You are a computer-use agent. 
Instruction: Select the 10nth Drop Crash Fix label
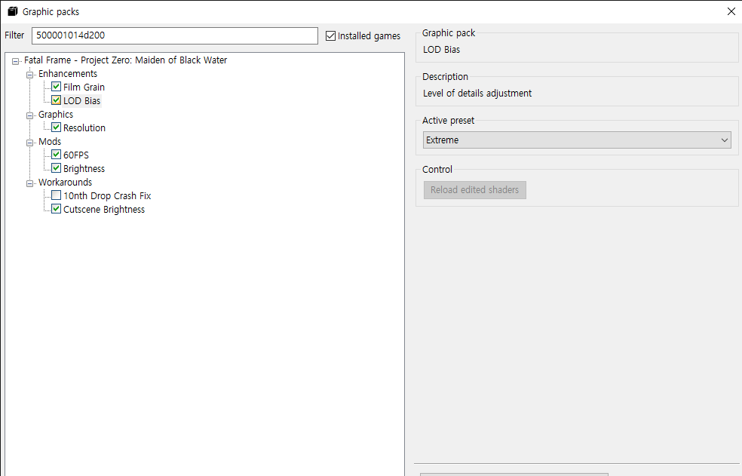coord(107,195)
